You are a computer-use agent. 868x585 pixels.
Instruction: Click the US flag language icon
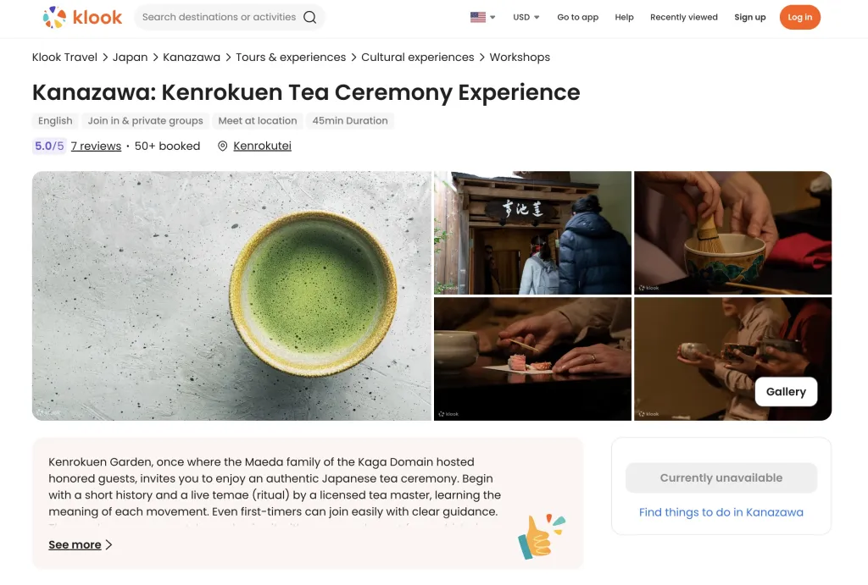coord(478,17)
